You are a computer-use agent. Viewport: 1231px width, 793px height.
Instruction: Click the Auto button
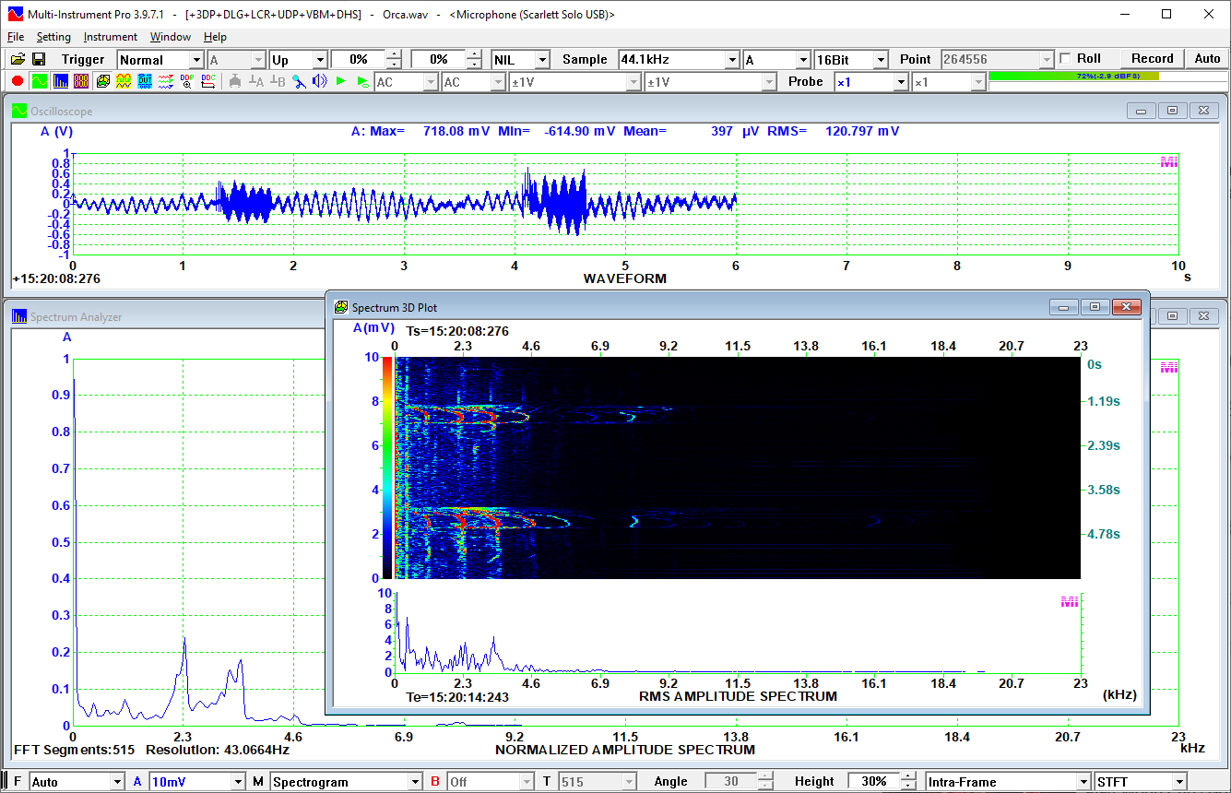click(x=1207, y=58)
